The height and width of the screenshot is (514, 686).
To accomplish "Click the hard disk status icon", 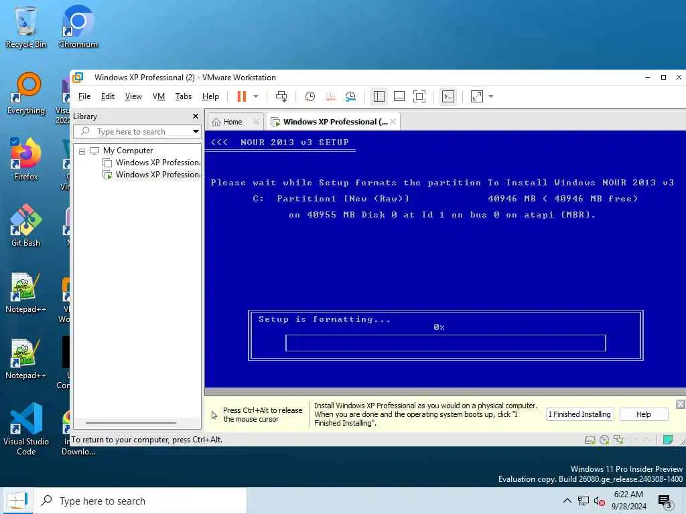I will (590, 440).
